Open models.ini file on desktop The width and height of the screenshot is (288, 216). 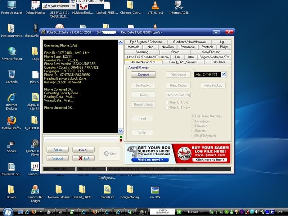pos(107,192)
